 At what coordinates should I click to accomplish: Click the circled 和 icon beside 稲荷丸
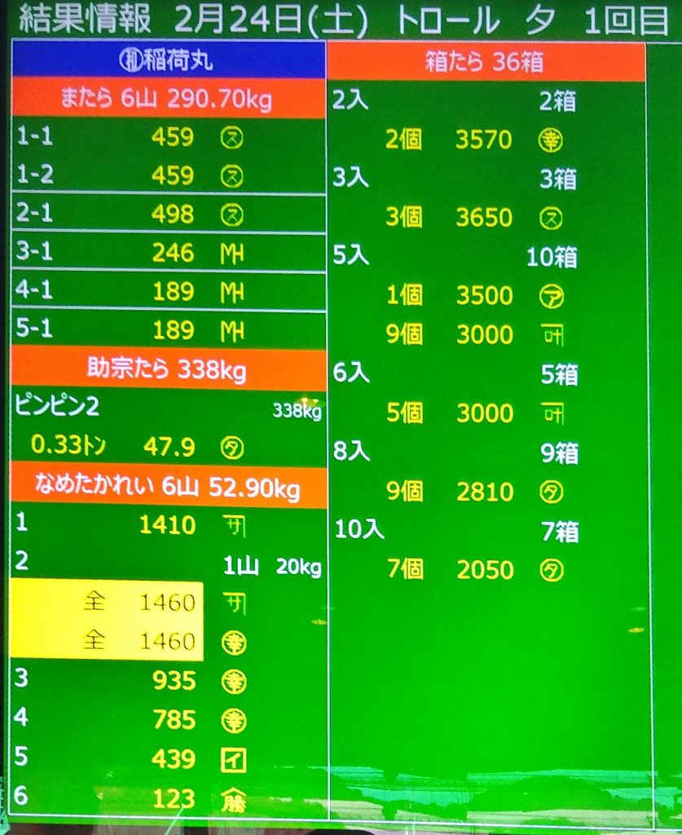(x=130, y=61)
